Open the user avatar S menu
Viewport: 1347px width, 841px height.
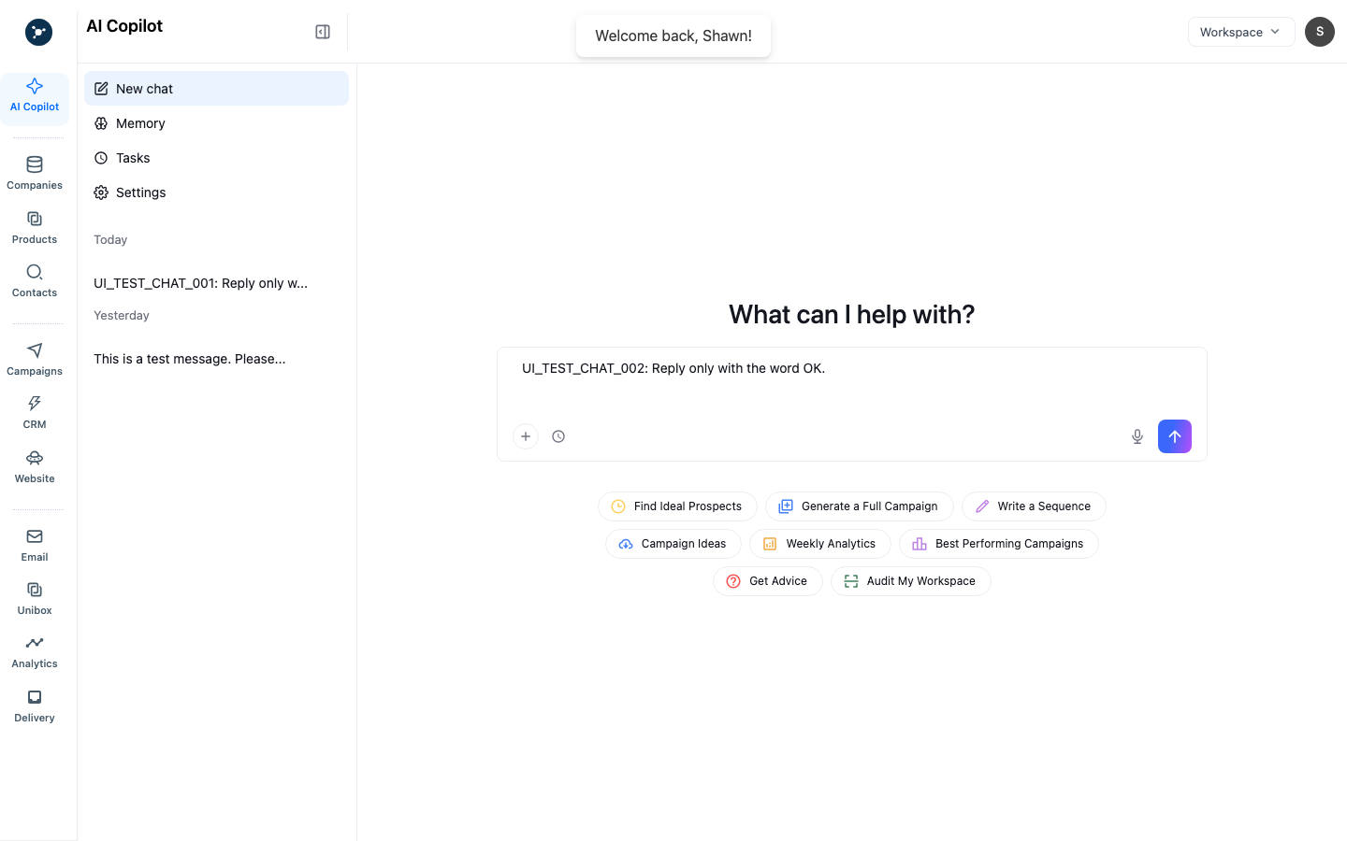(x=1320, y=32)
